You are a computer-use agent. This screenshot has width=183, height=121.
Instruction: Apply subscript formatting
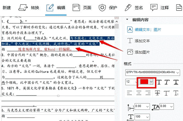[176, 93]
